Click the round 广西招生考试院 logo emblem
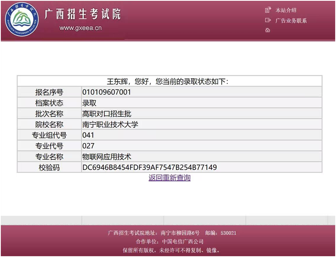This screenshot has height=257, width=336. click(x=23, y=20)
